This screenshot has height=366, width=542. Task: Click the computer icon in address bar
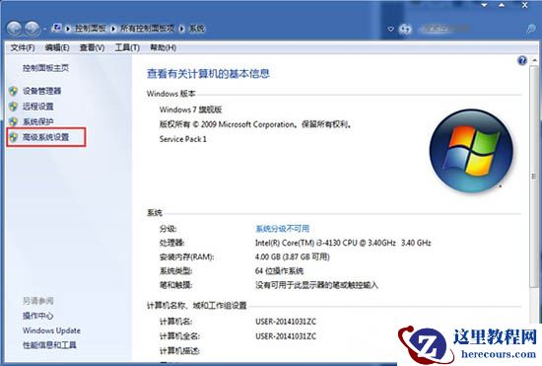(57, 28)
